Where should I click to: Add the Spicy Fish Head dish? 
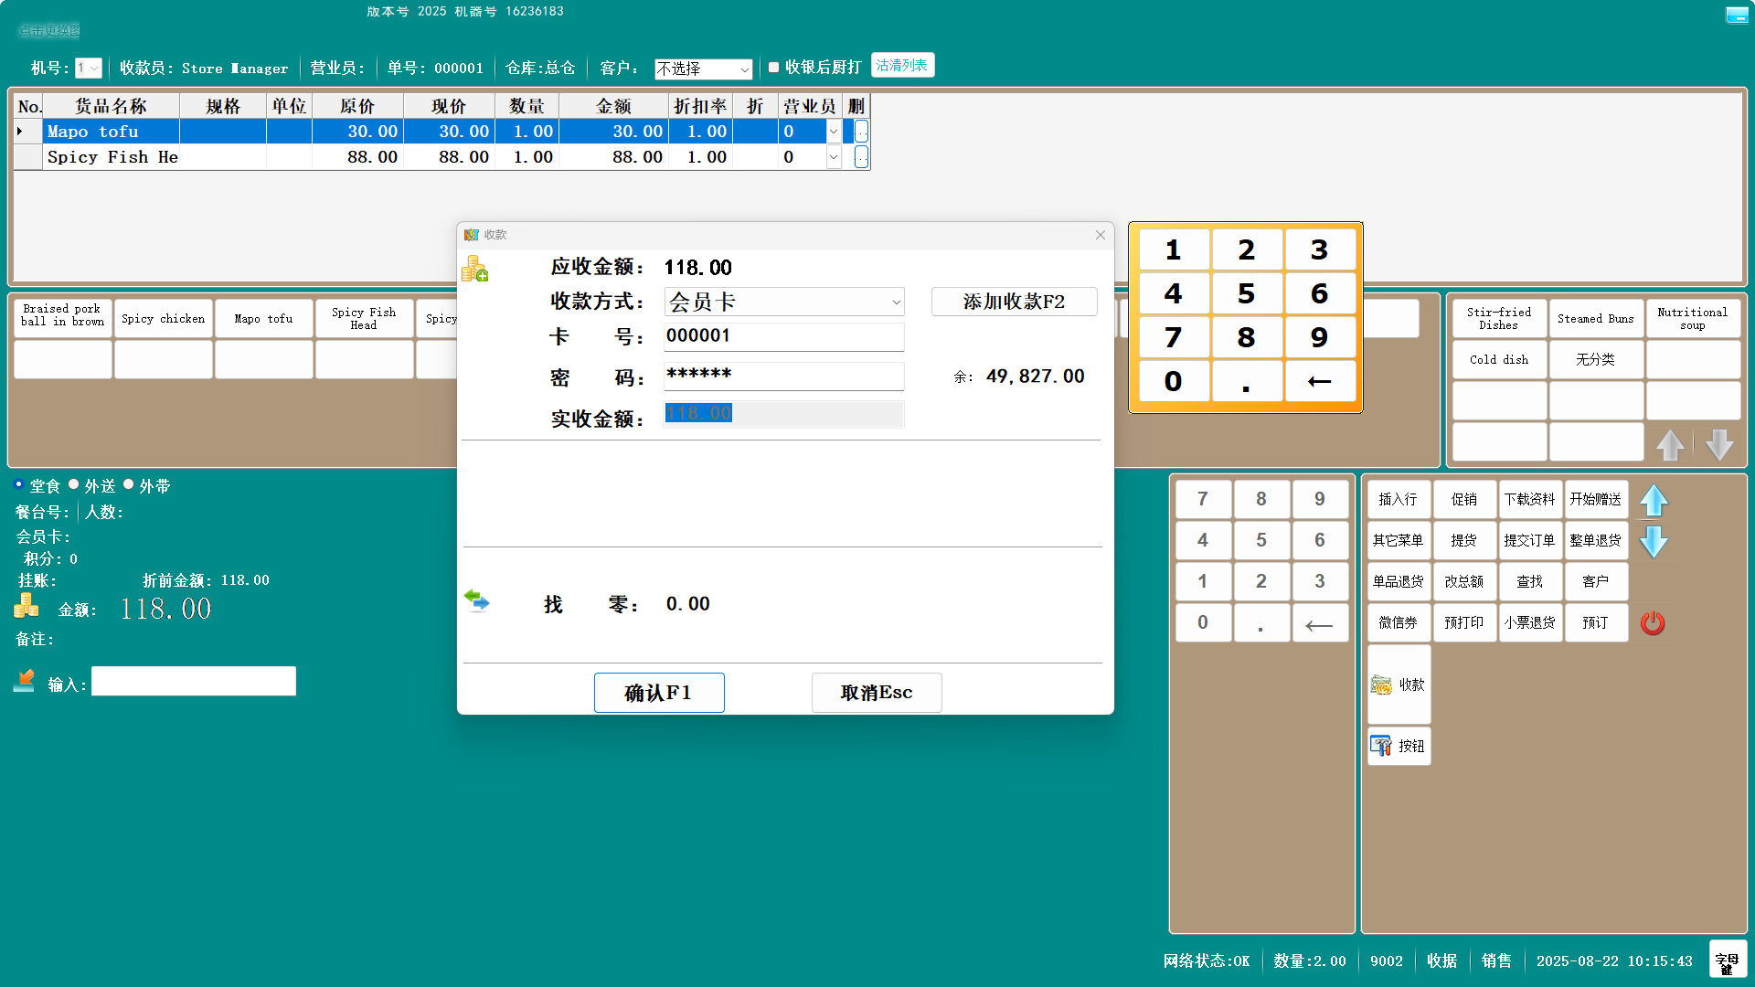[x=364, y=319]
